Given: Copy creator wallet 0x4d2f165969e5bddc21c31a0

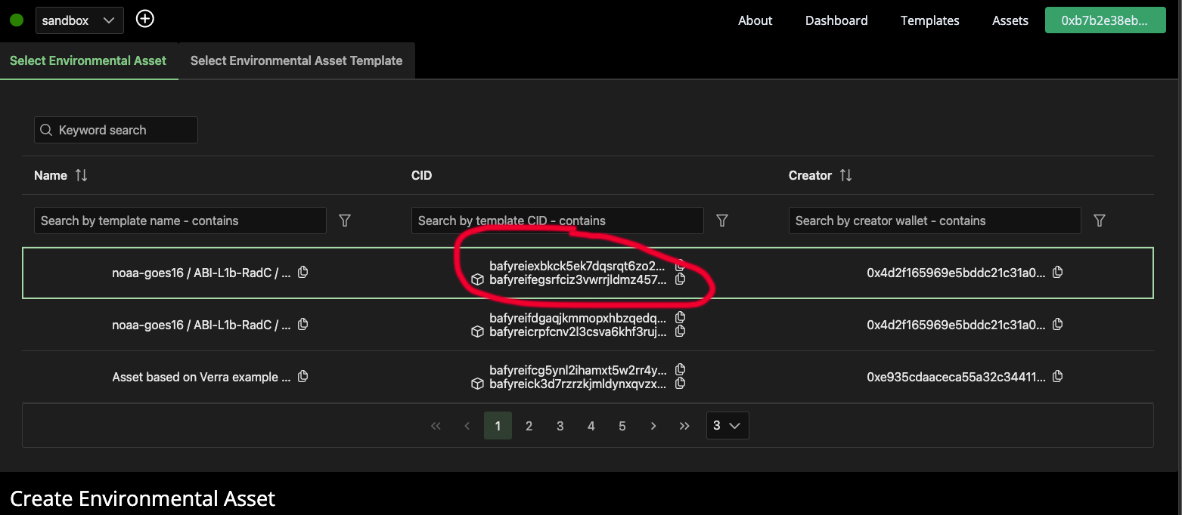Looking at the screenshot, I should coord(1057,272).
